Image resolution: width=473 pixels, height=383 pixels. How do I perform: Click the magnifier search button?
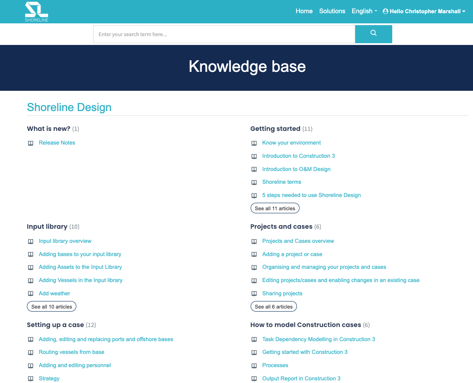click(373, 34)
